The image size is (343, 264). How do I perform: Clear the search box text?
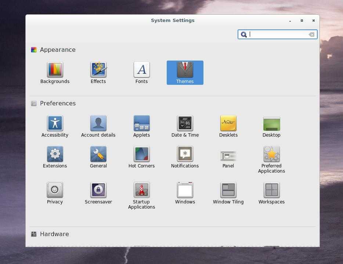(311, 35)
